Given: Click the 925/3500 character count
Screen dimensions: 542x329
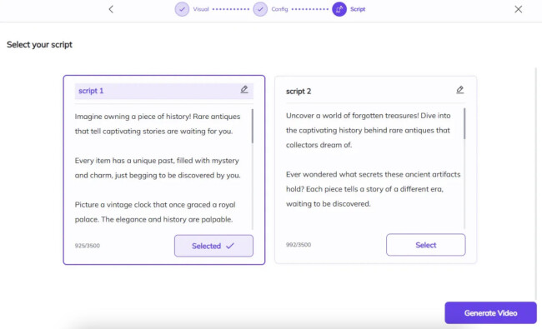Looking at the screenshot, I should click(87, 246).
